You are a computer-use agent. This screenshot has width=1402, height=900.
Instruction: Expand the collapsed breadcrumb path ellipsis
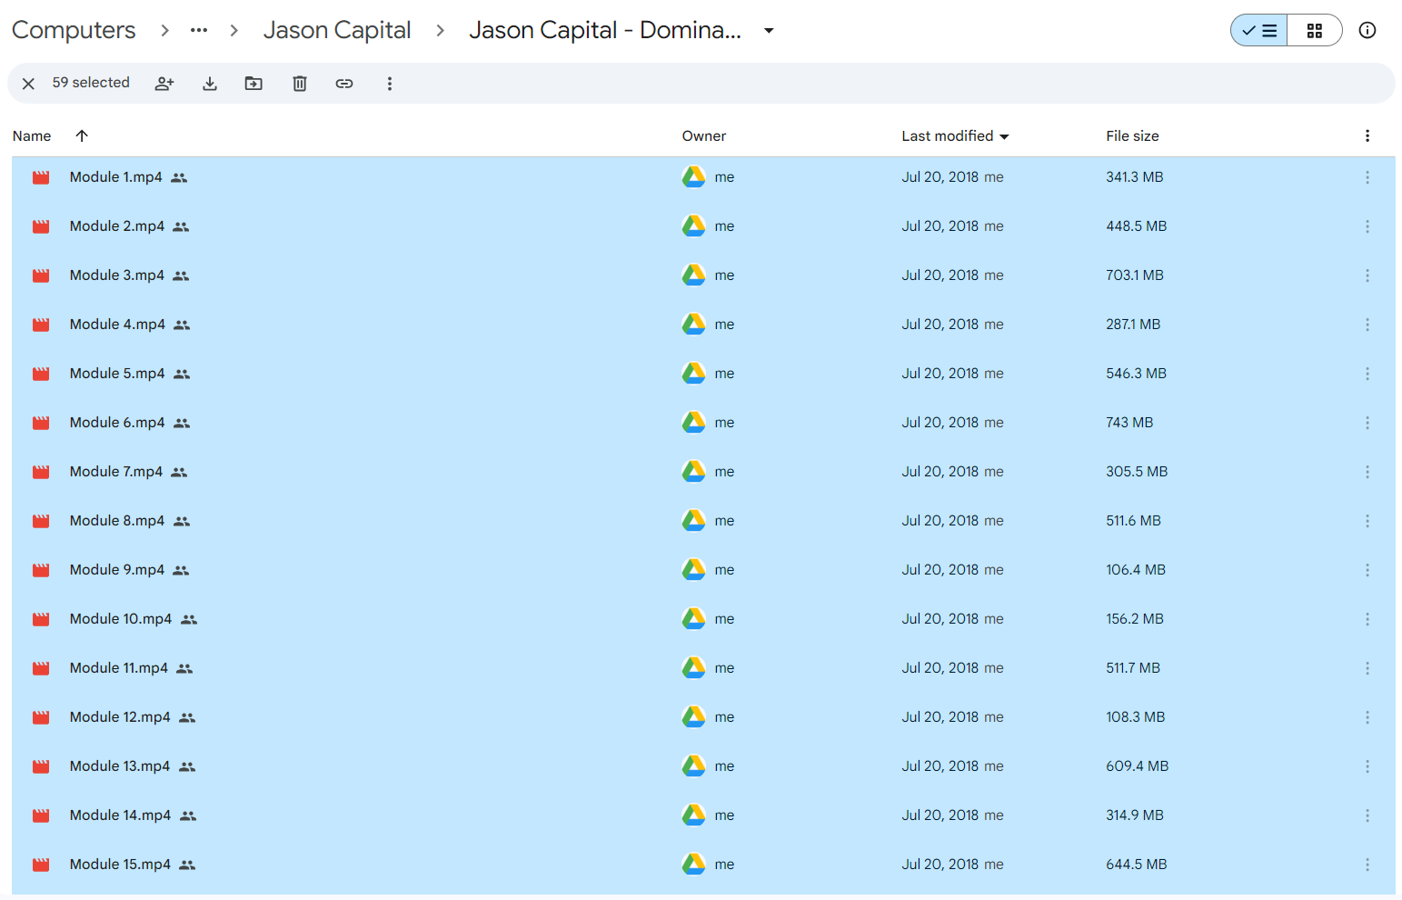click(x=199, y=31)
